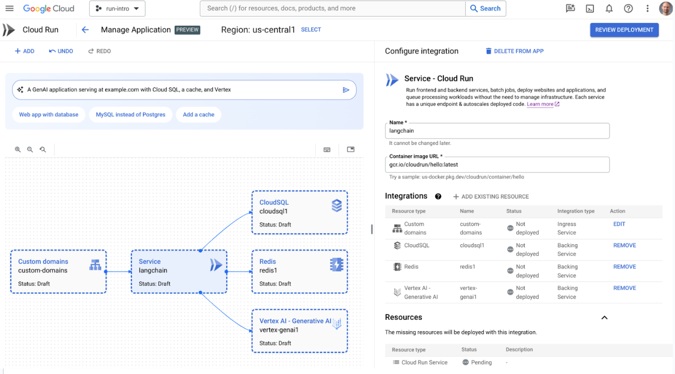Click the Name field containing langchain

(497, 131)
